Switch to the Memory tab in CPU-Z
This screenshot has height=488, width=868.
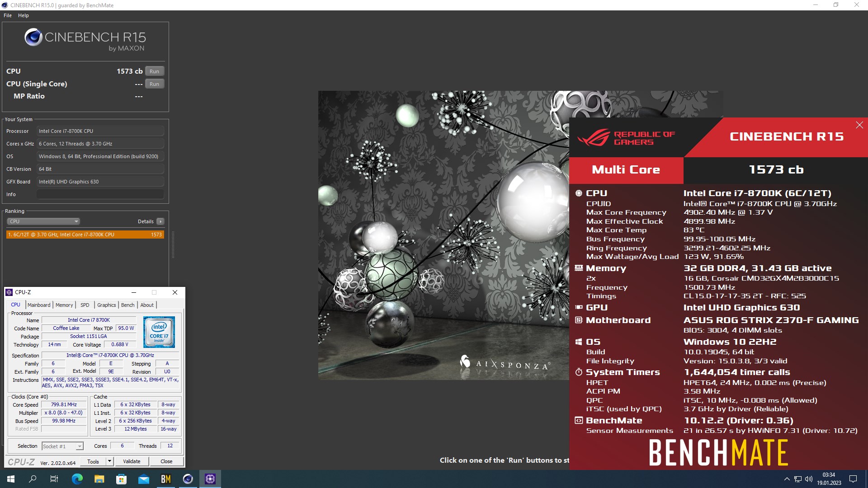coord(64,305)
